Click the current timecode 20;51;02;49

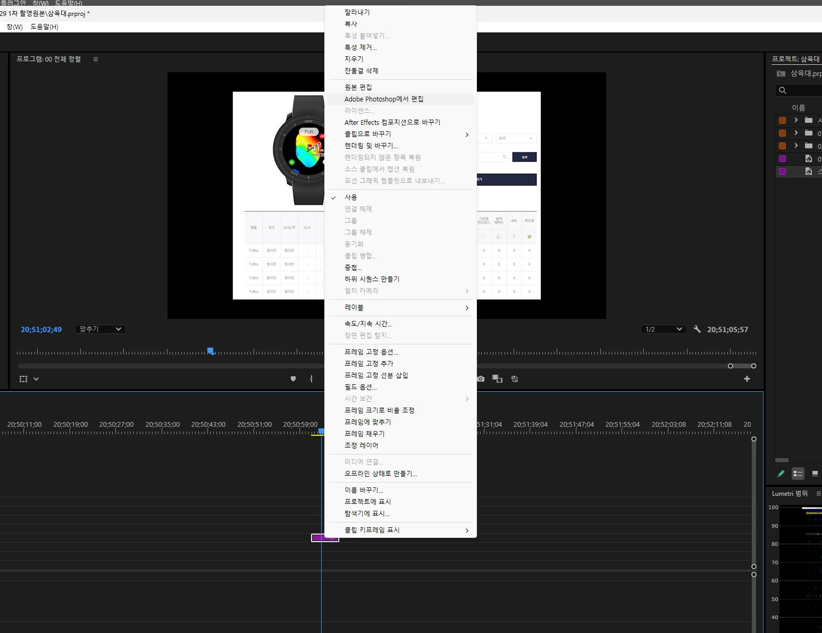41,330
